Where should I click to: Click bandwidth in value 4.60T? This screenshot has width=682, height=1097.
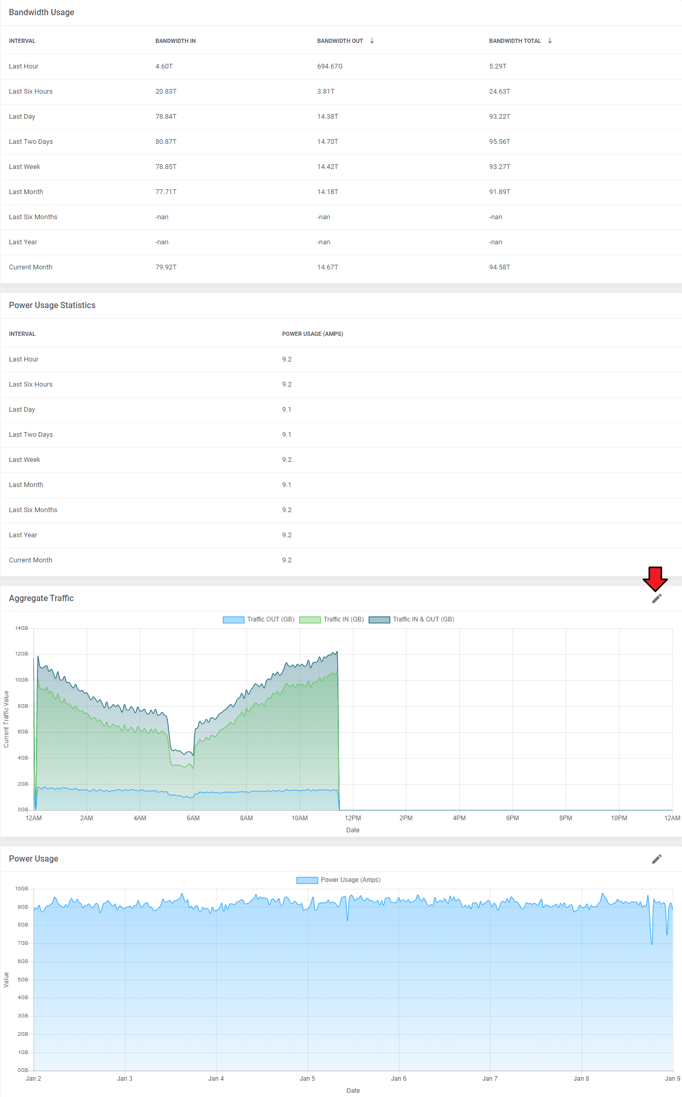point(164,66)
